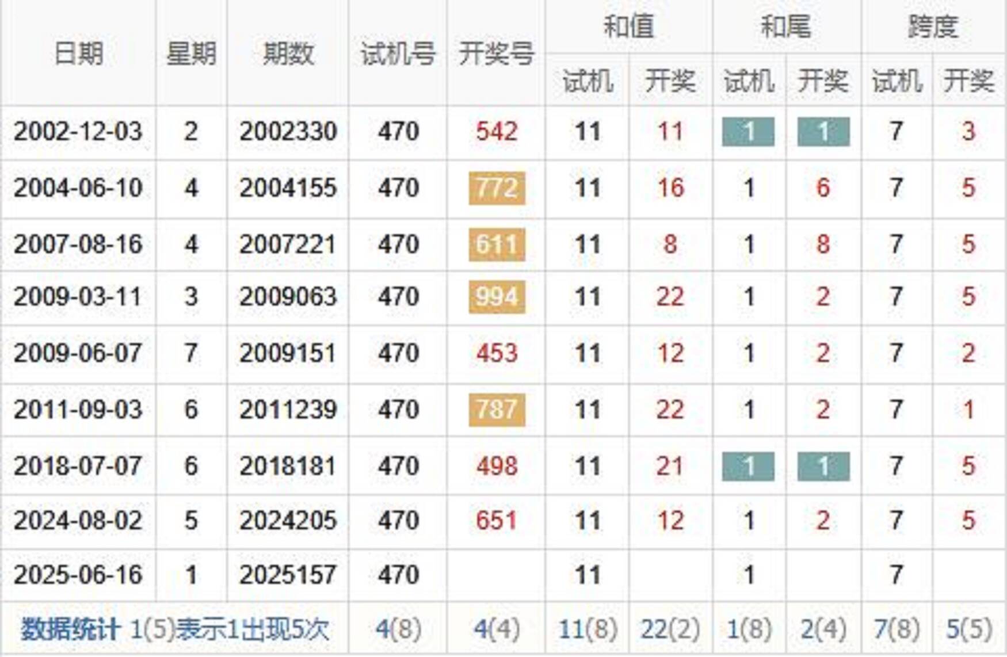Click the 日期 column header

78,54
